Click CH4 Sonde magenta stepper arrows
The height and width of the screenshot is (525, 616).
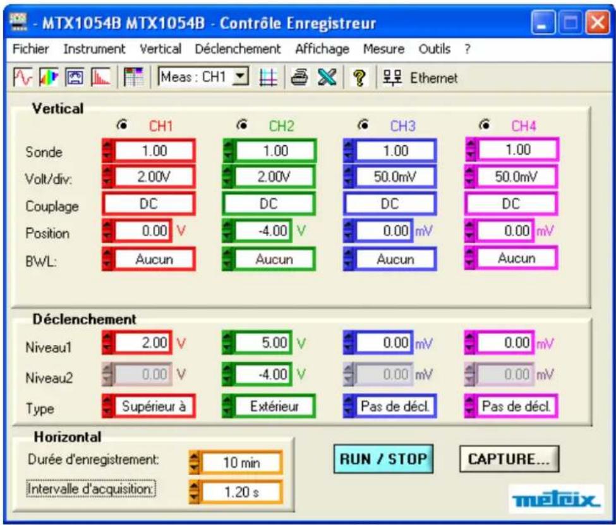point(470,150)
